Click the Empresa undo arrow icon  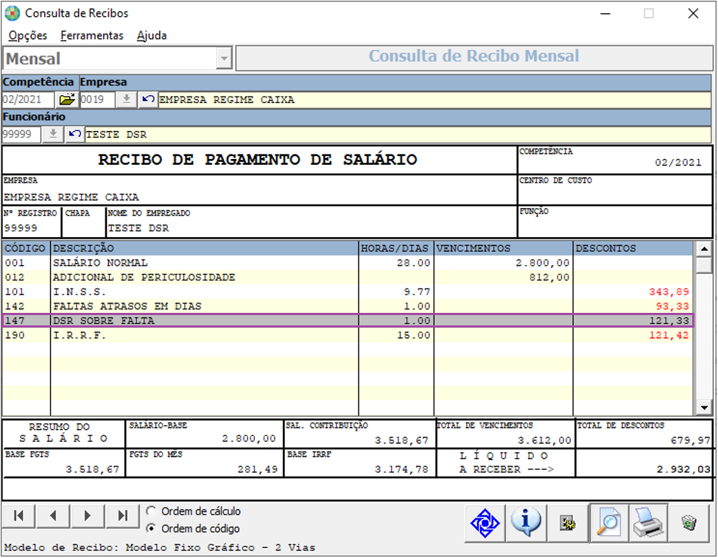pos(147,99)
